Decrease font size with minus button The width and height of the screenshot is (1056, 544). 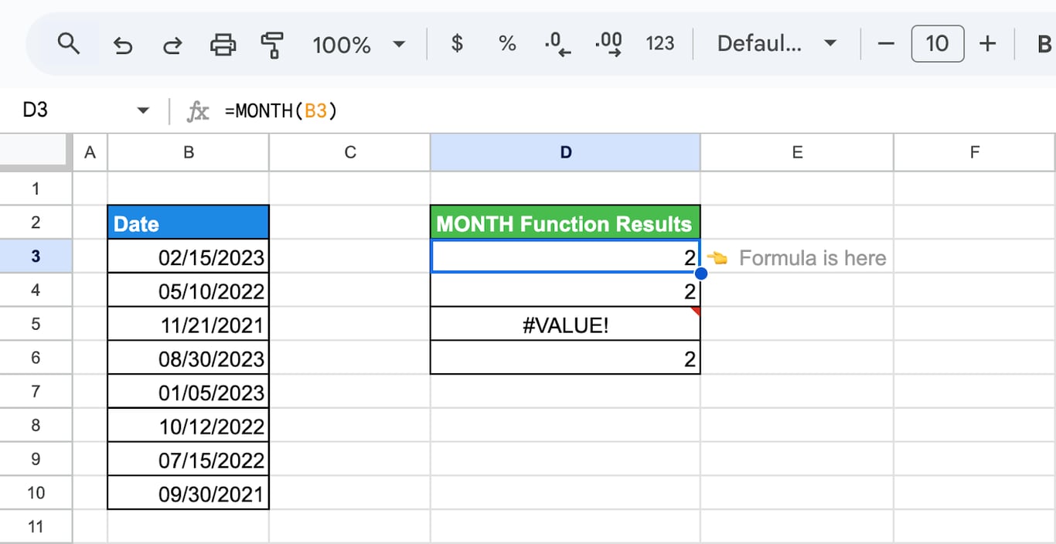(x=886, y=44)
